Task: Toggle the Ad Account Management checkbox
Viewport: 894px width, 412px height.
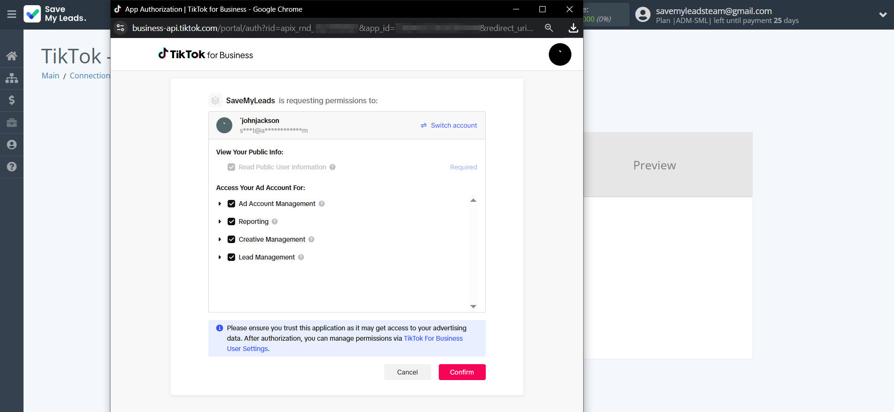Action: [231, 204]
